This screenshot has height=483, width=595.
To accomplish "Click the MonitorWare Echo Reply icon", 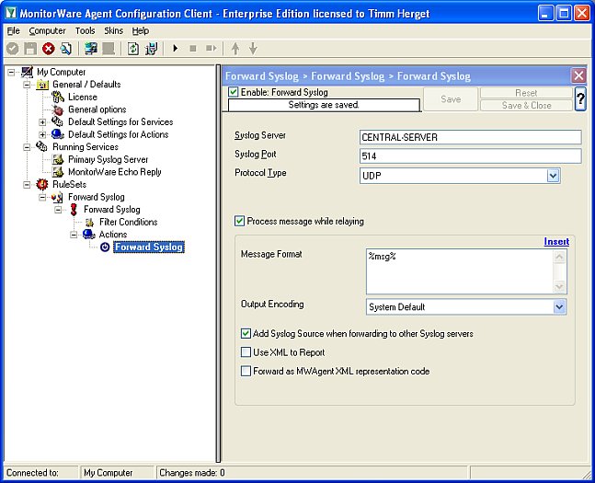I will click(58, 172).
